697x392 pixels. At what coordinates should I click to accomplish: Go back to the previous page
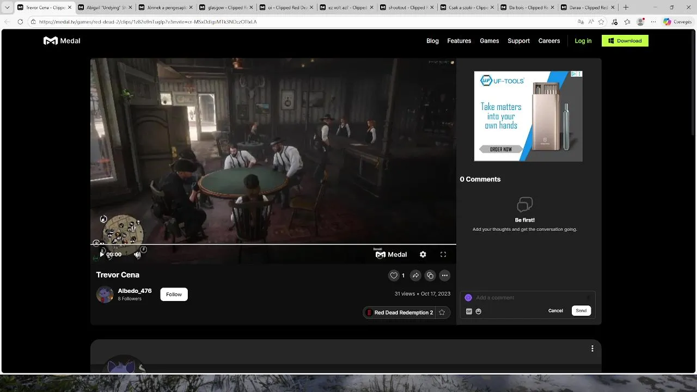tap(7, 22)
